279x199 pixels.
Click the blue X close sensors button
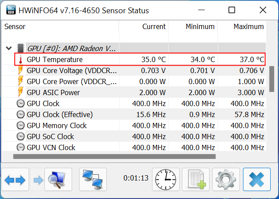point(256,180)
